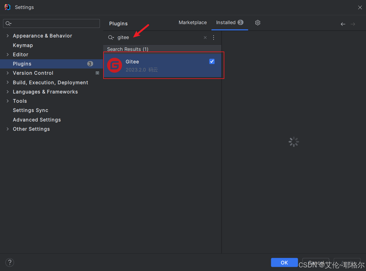Click the Cancel button
The width and height of the screenshot is (366, 271).
coord(316,262)
